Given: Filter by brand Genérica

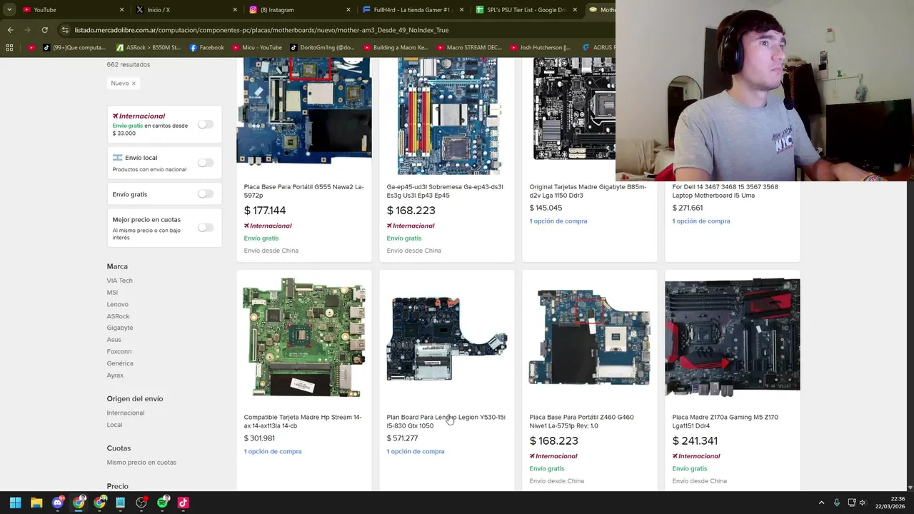Looking at the screenshot, I should (x=120, y=363).
